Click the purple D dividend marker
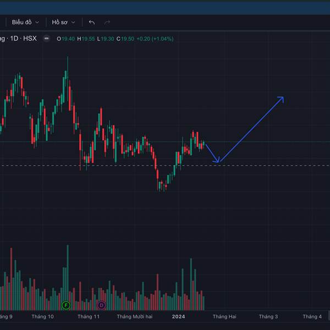Viewport: 330px width, 330px height. [101, 305]
